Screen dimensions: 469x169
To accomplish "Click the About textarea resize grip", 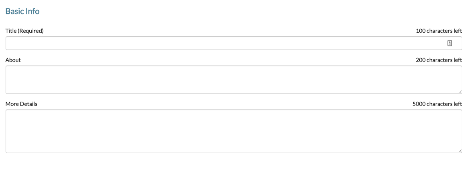I will 460,91.
